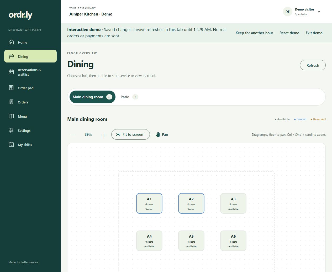Click the Refresh button
332x272 pixels.
pyautogui.click(x=313, y=65)
